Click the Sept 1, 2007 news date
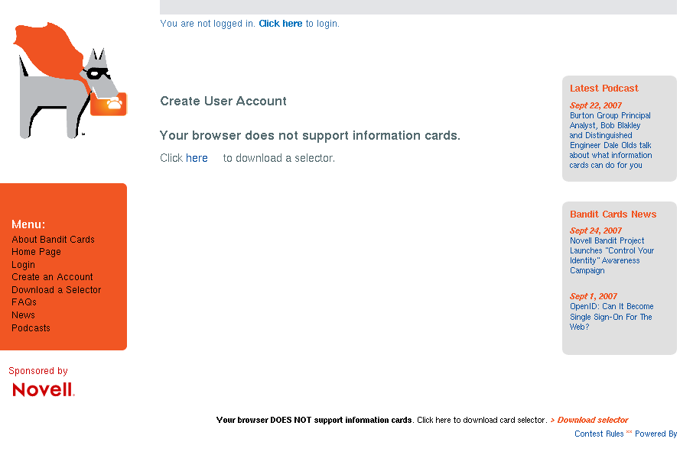The height and width of the screenshot is (458, 693). coord(593,296)
